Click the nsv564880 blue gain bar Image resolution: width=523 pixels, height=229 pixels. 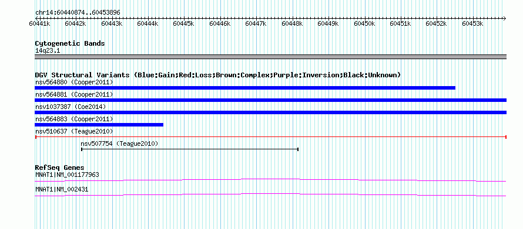(x=245, y=88)
